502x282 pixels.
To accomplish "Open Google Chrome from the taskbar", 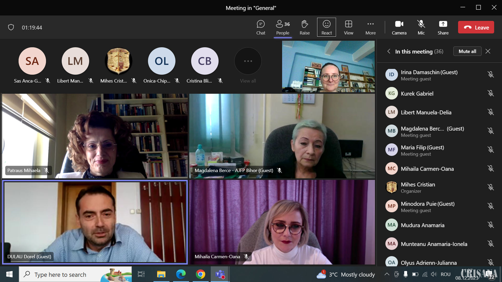I will tap(201, 274).
